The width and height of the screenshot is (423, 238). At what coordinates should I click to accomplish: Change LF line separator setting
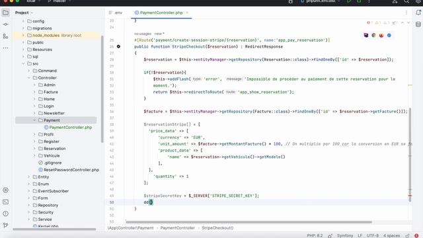(x=360, y=236)
